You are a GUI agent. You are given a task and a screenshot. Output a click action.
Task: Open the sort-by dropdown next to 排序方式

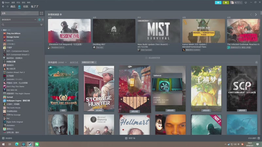click(89, 62)
